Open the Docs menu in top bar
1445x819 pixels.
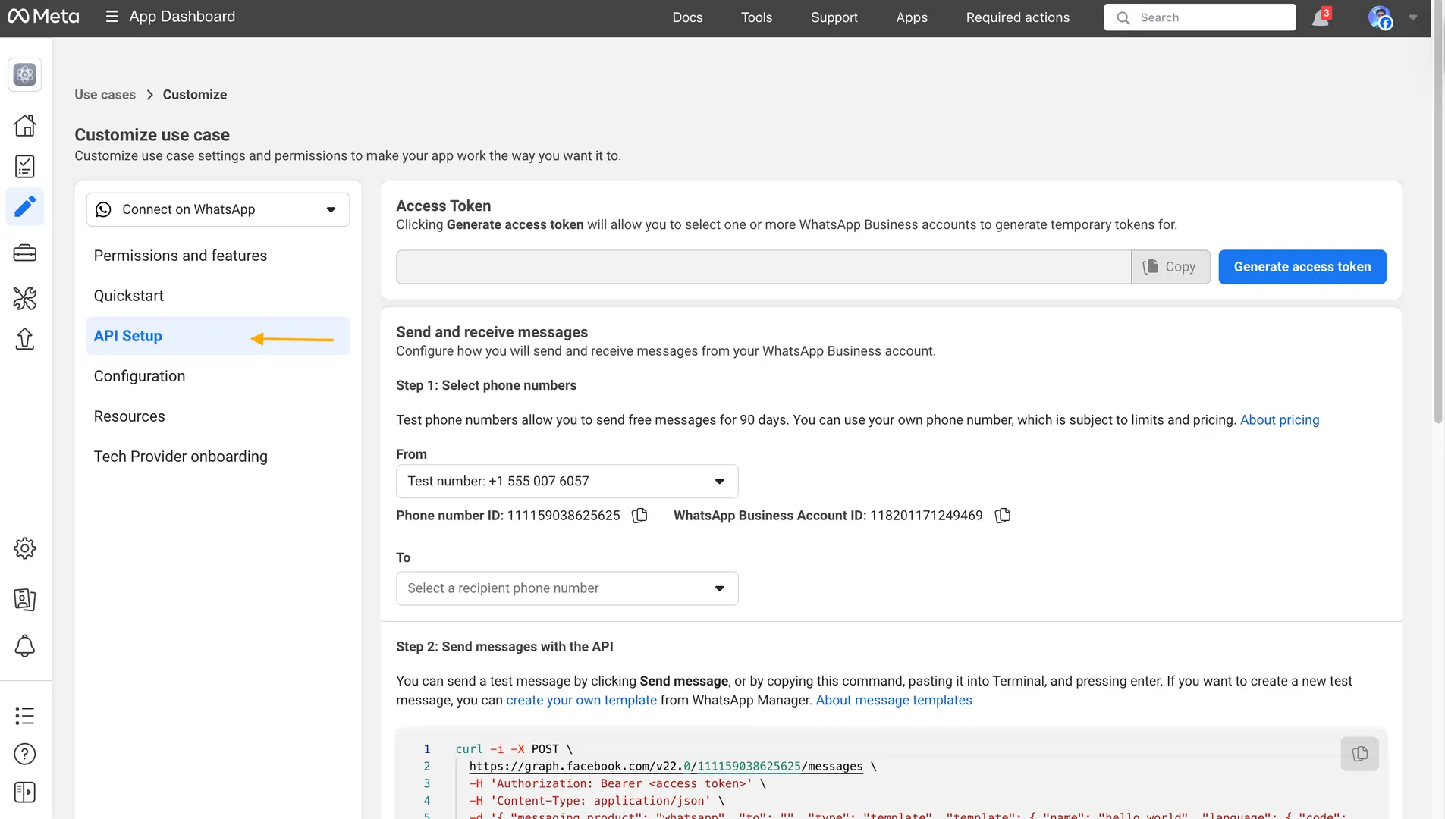(x=687, y=17)
